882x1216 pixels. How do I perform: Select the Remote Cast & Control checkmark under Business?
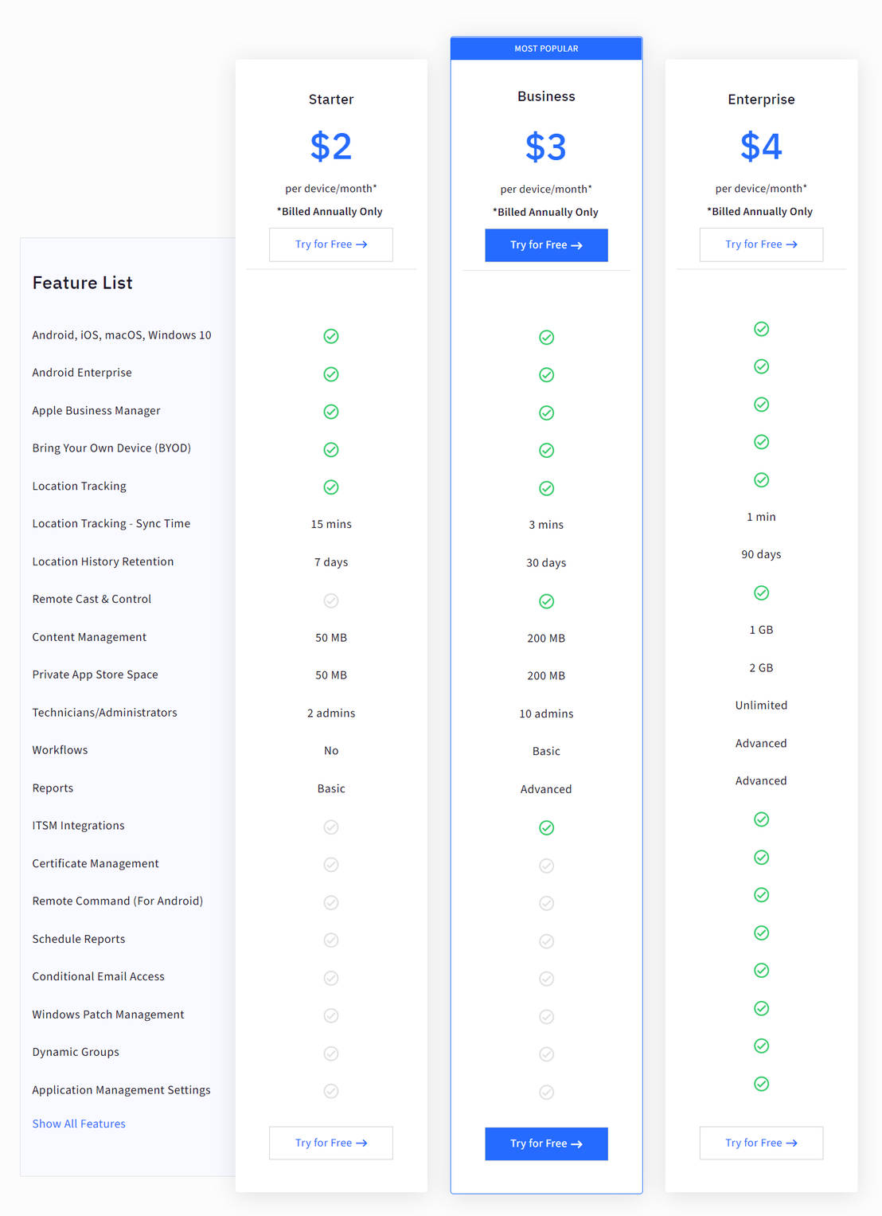coord(546,601)
